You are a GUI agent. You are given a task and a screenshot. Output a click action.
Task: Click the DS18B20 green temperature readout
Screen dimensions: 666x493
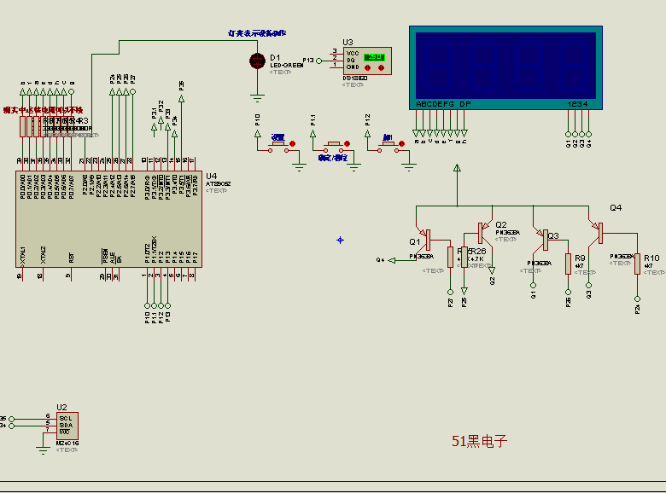(x=374, y=57)
